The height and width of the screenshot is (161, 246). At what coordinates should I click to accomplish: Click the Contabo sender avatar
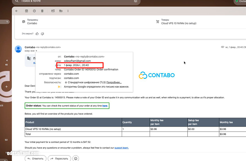[18, 49]
